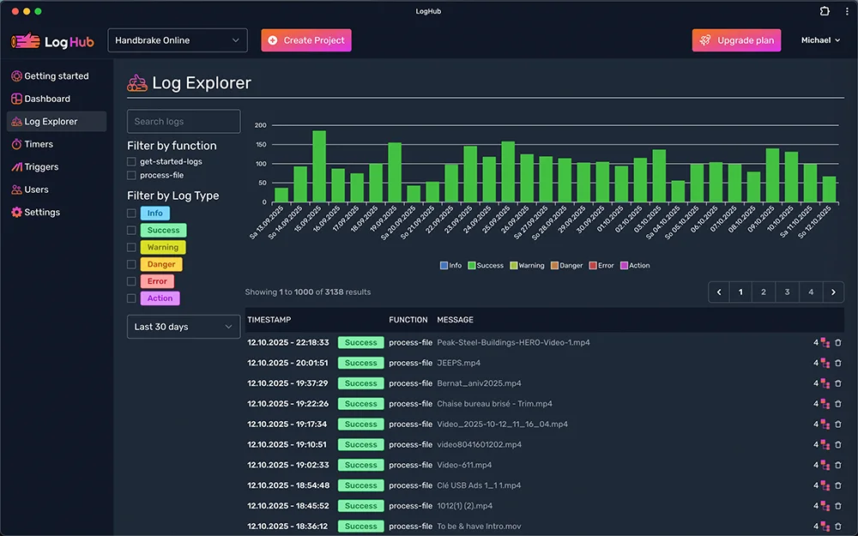Viewport: 858px width, 536px height.
Task: Delete the JEEPS.mp4 log entry
Action: (x=838, y=363)
